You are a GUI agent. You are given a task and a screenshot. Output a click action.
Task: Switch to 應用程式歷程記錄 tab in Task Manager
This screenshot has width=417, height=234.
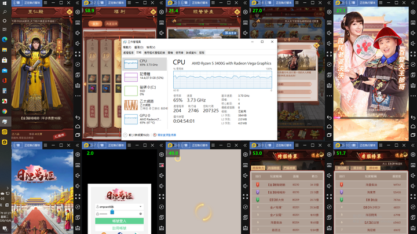(155, 53)
